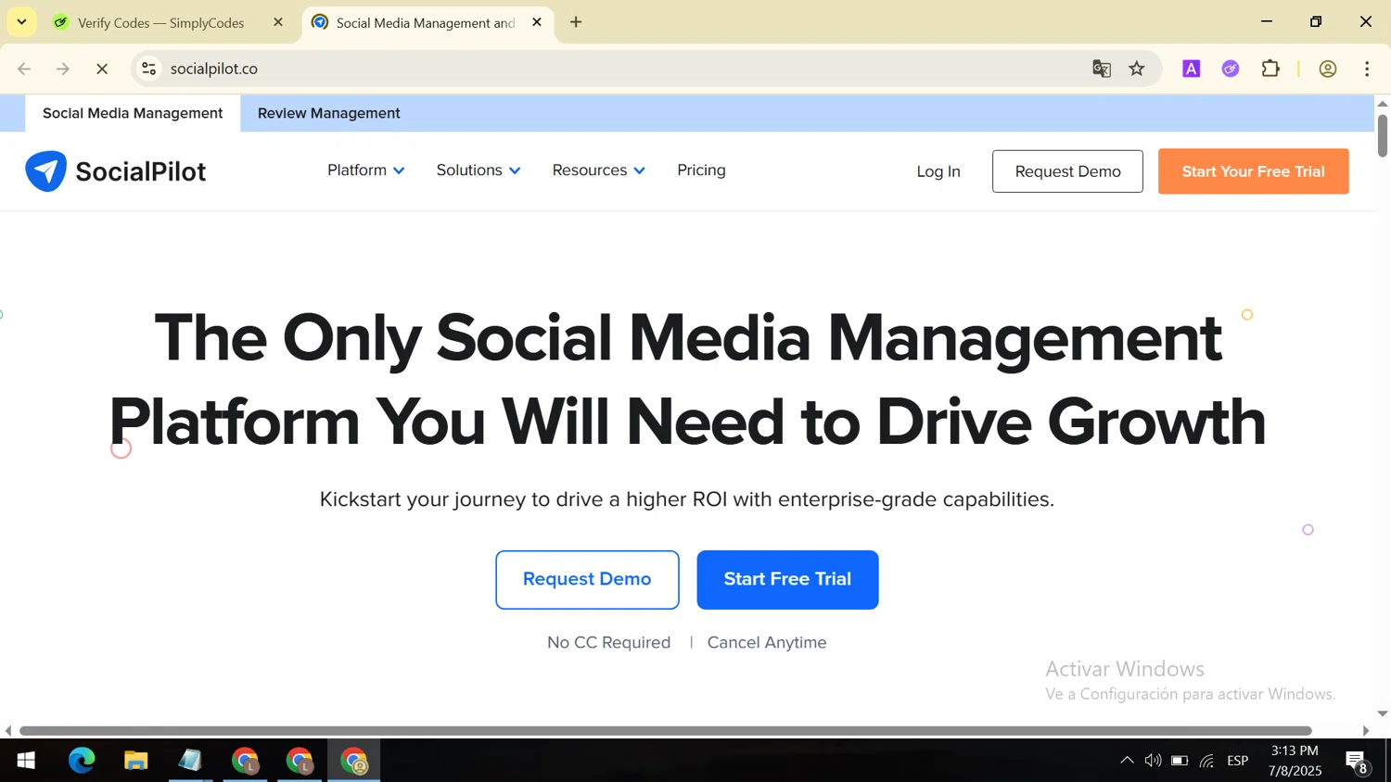Screen dimensions: 1391x782
Task: Expand the Platform menu
Action: point(365,170)
